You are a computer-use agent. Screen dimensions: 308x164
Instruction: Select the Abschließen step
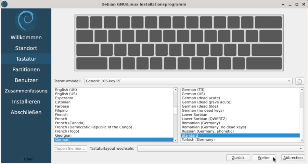point(26,112)
